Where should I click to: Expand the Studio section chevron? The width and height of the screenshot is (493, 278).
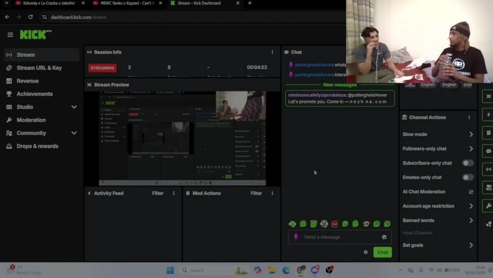(x=74, y=107)
